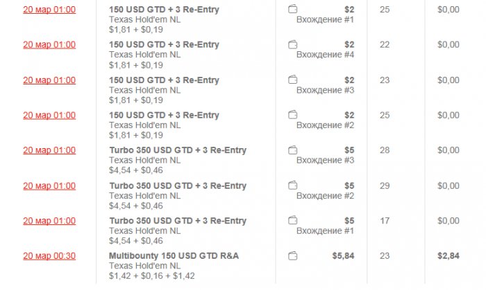Open date link for 150 USD GTD Вхождение #3
486x290 pixels.
tap(49, 80)
